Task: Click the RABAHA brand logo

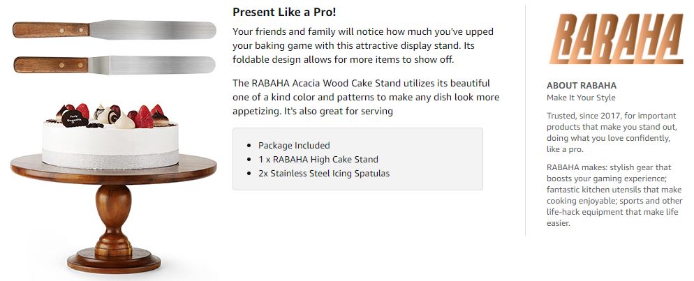Action: 616,39
